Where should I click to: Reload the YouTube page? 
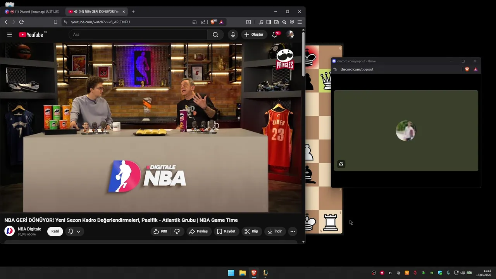[x=21, y=22]
